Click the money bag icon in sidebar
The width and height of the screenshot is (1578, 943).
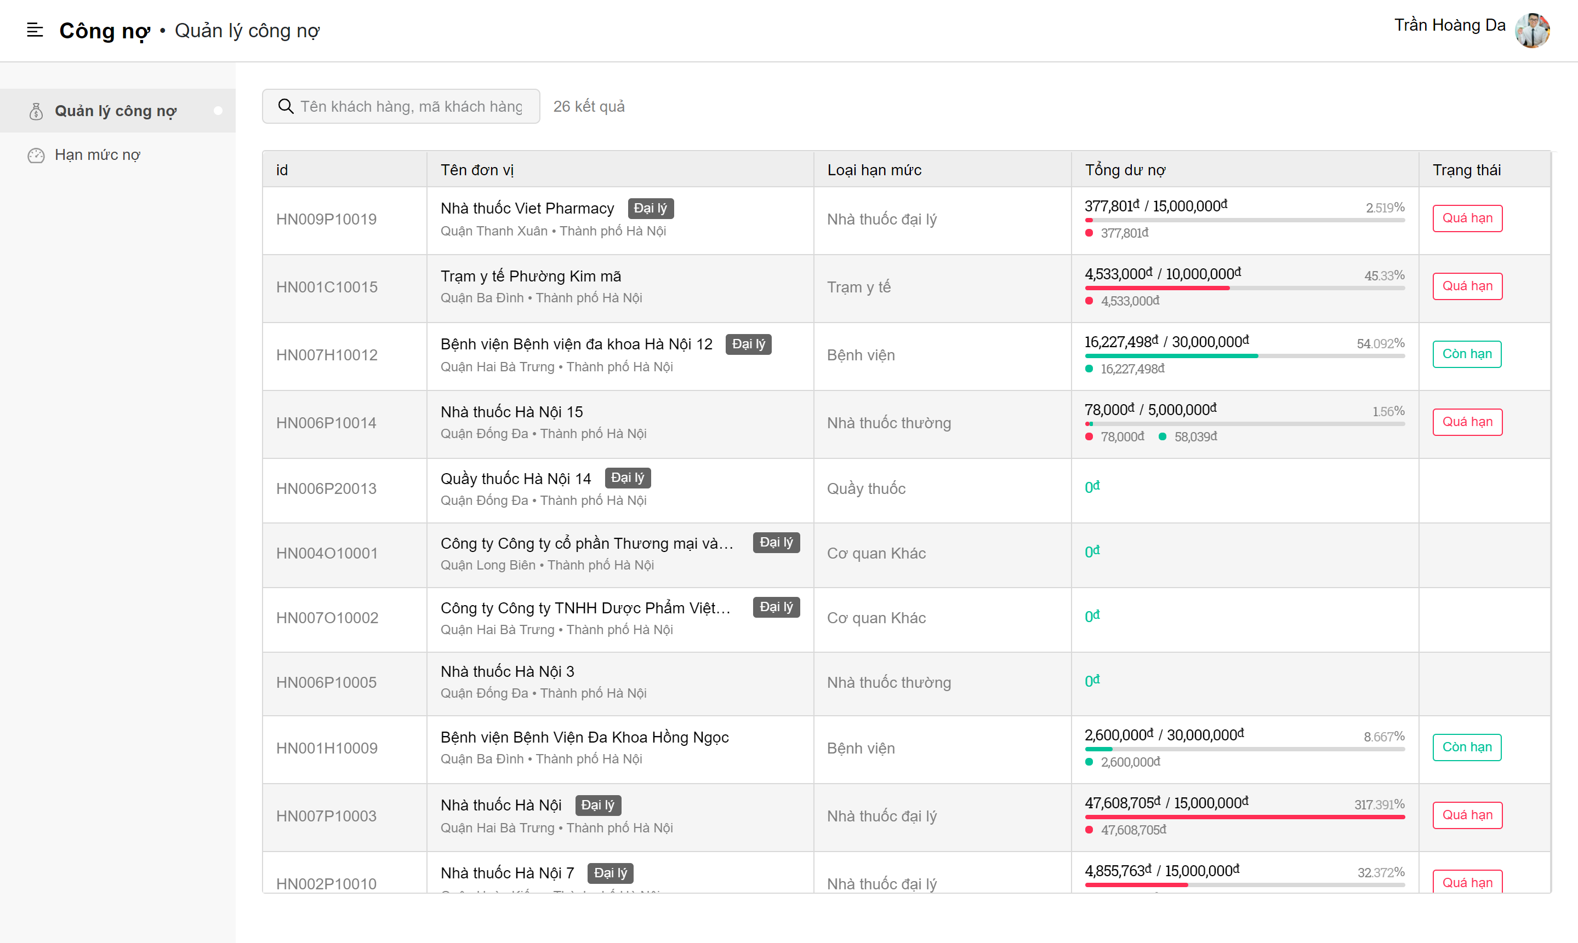tap(36, 111)
